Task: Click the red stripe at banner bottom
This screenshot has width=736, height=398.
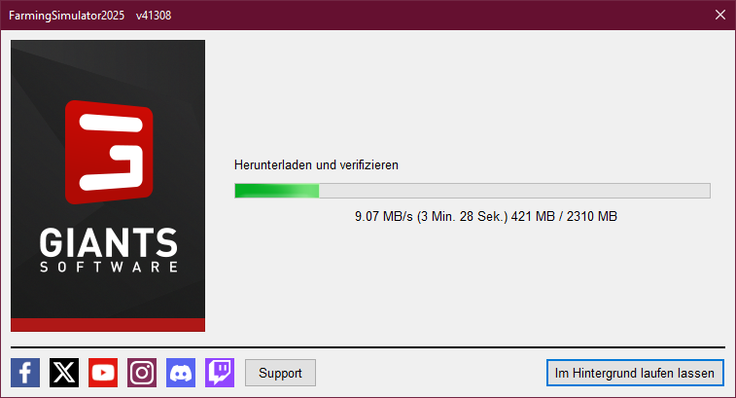Action: click(x=108, y=325)
